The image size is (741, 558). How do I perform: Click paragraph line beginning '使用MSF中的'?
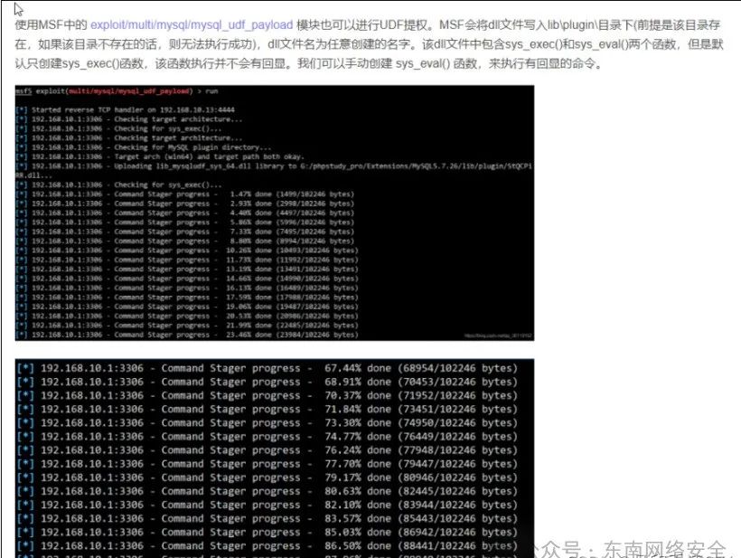[x=368, y=25]
